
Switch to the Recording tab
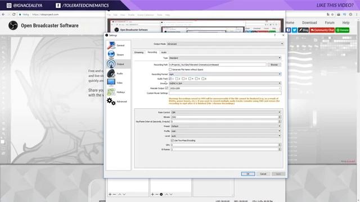coord(152,52)
